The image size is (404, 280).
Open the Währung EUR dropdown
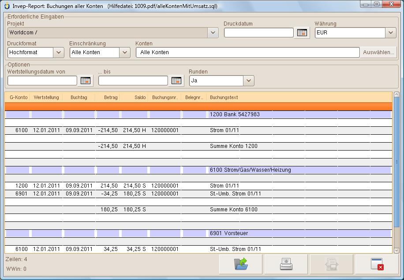point(391,33)
